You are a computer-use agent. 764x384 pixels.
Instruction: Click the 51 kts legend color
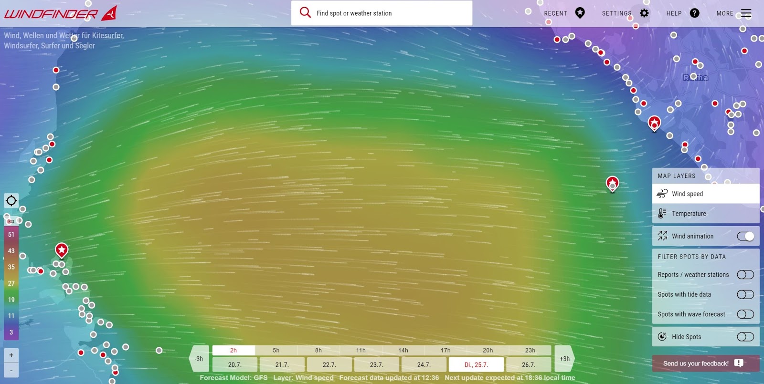(x=11, y=234)
